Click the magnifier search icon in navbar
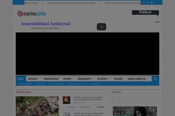Image resolution: width=175 pixels, height=116 pixels. coord(155,79)
